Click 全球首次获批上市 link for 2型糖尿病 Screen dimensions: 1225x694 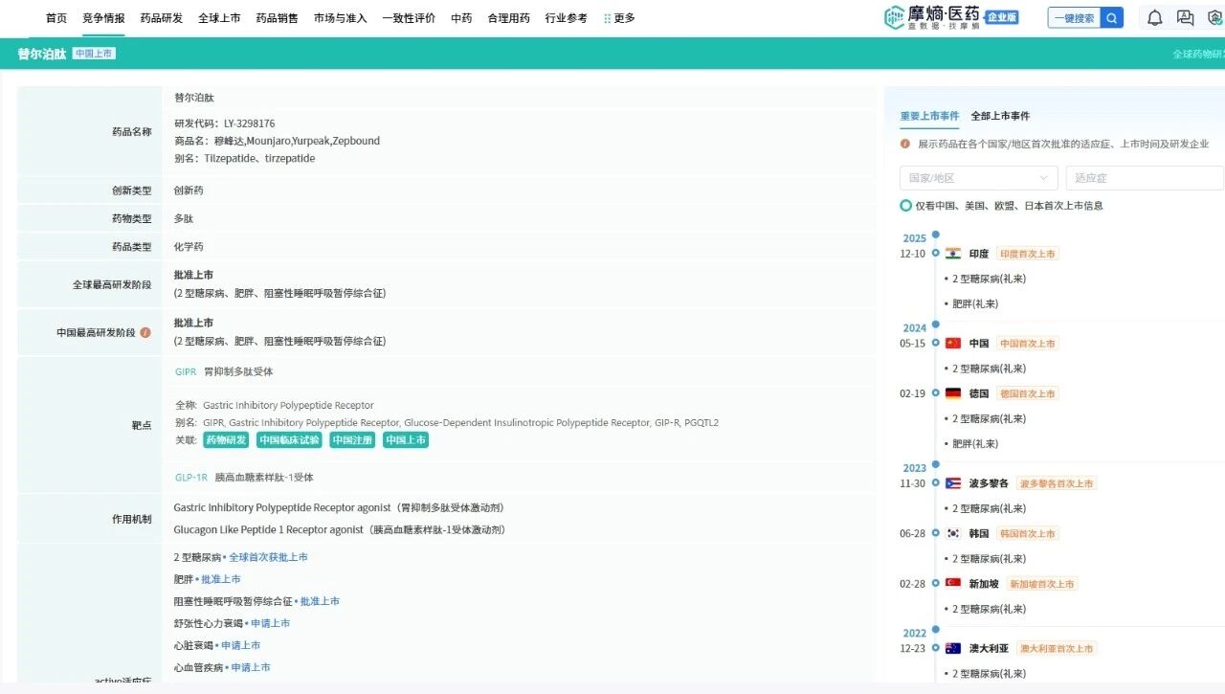pyautogui.click(x=268, y=557)
